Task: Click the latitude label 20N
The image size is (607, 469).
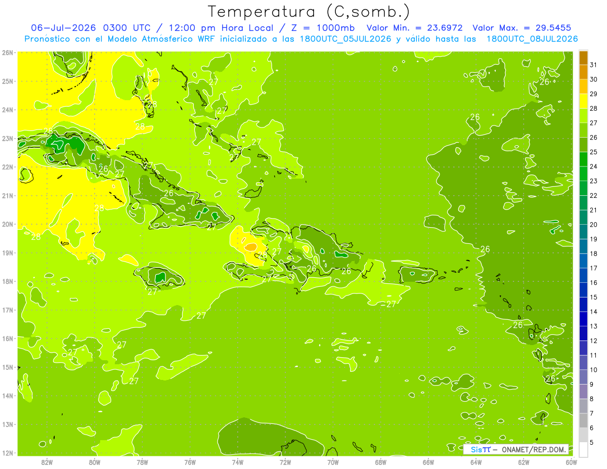Action: point(8,224)
